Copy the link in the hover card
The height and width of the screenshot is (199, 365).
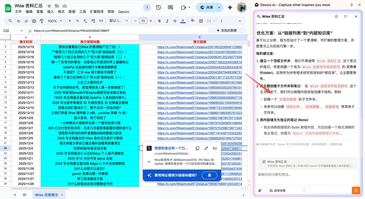pos(197,148)
